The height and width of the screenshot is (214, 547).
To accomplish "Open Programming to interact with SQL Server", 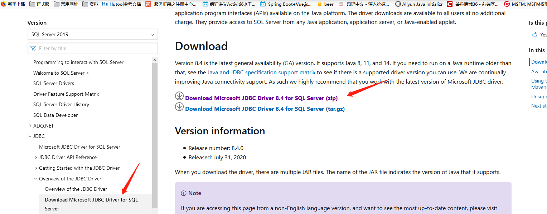I will pos(78,62).
